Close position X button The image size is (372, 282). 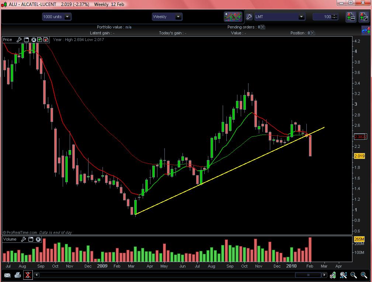[x=312, y=33]
